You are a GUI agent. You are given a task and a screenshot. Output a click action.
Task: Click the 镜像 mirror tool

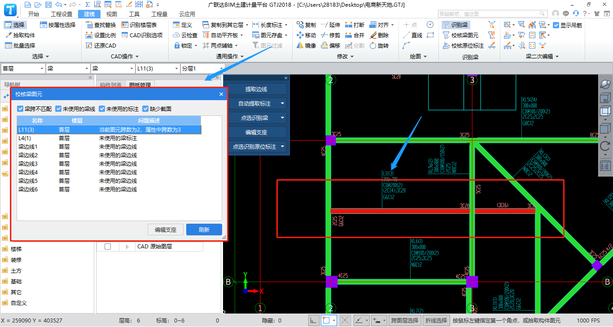point(306,45)
